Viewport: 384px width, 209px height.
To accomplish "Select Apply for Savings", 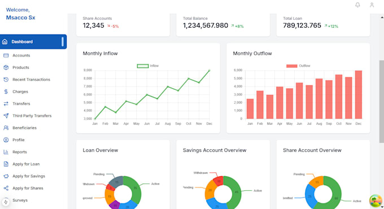I will point(29,176).
